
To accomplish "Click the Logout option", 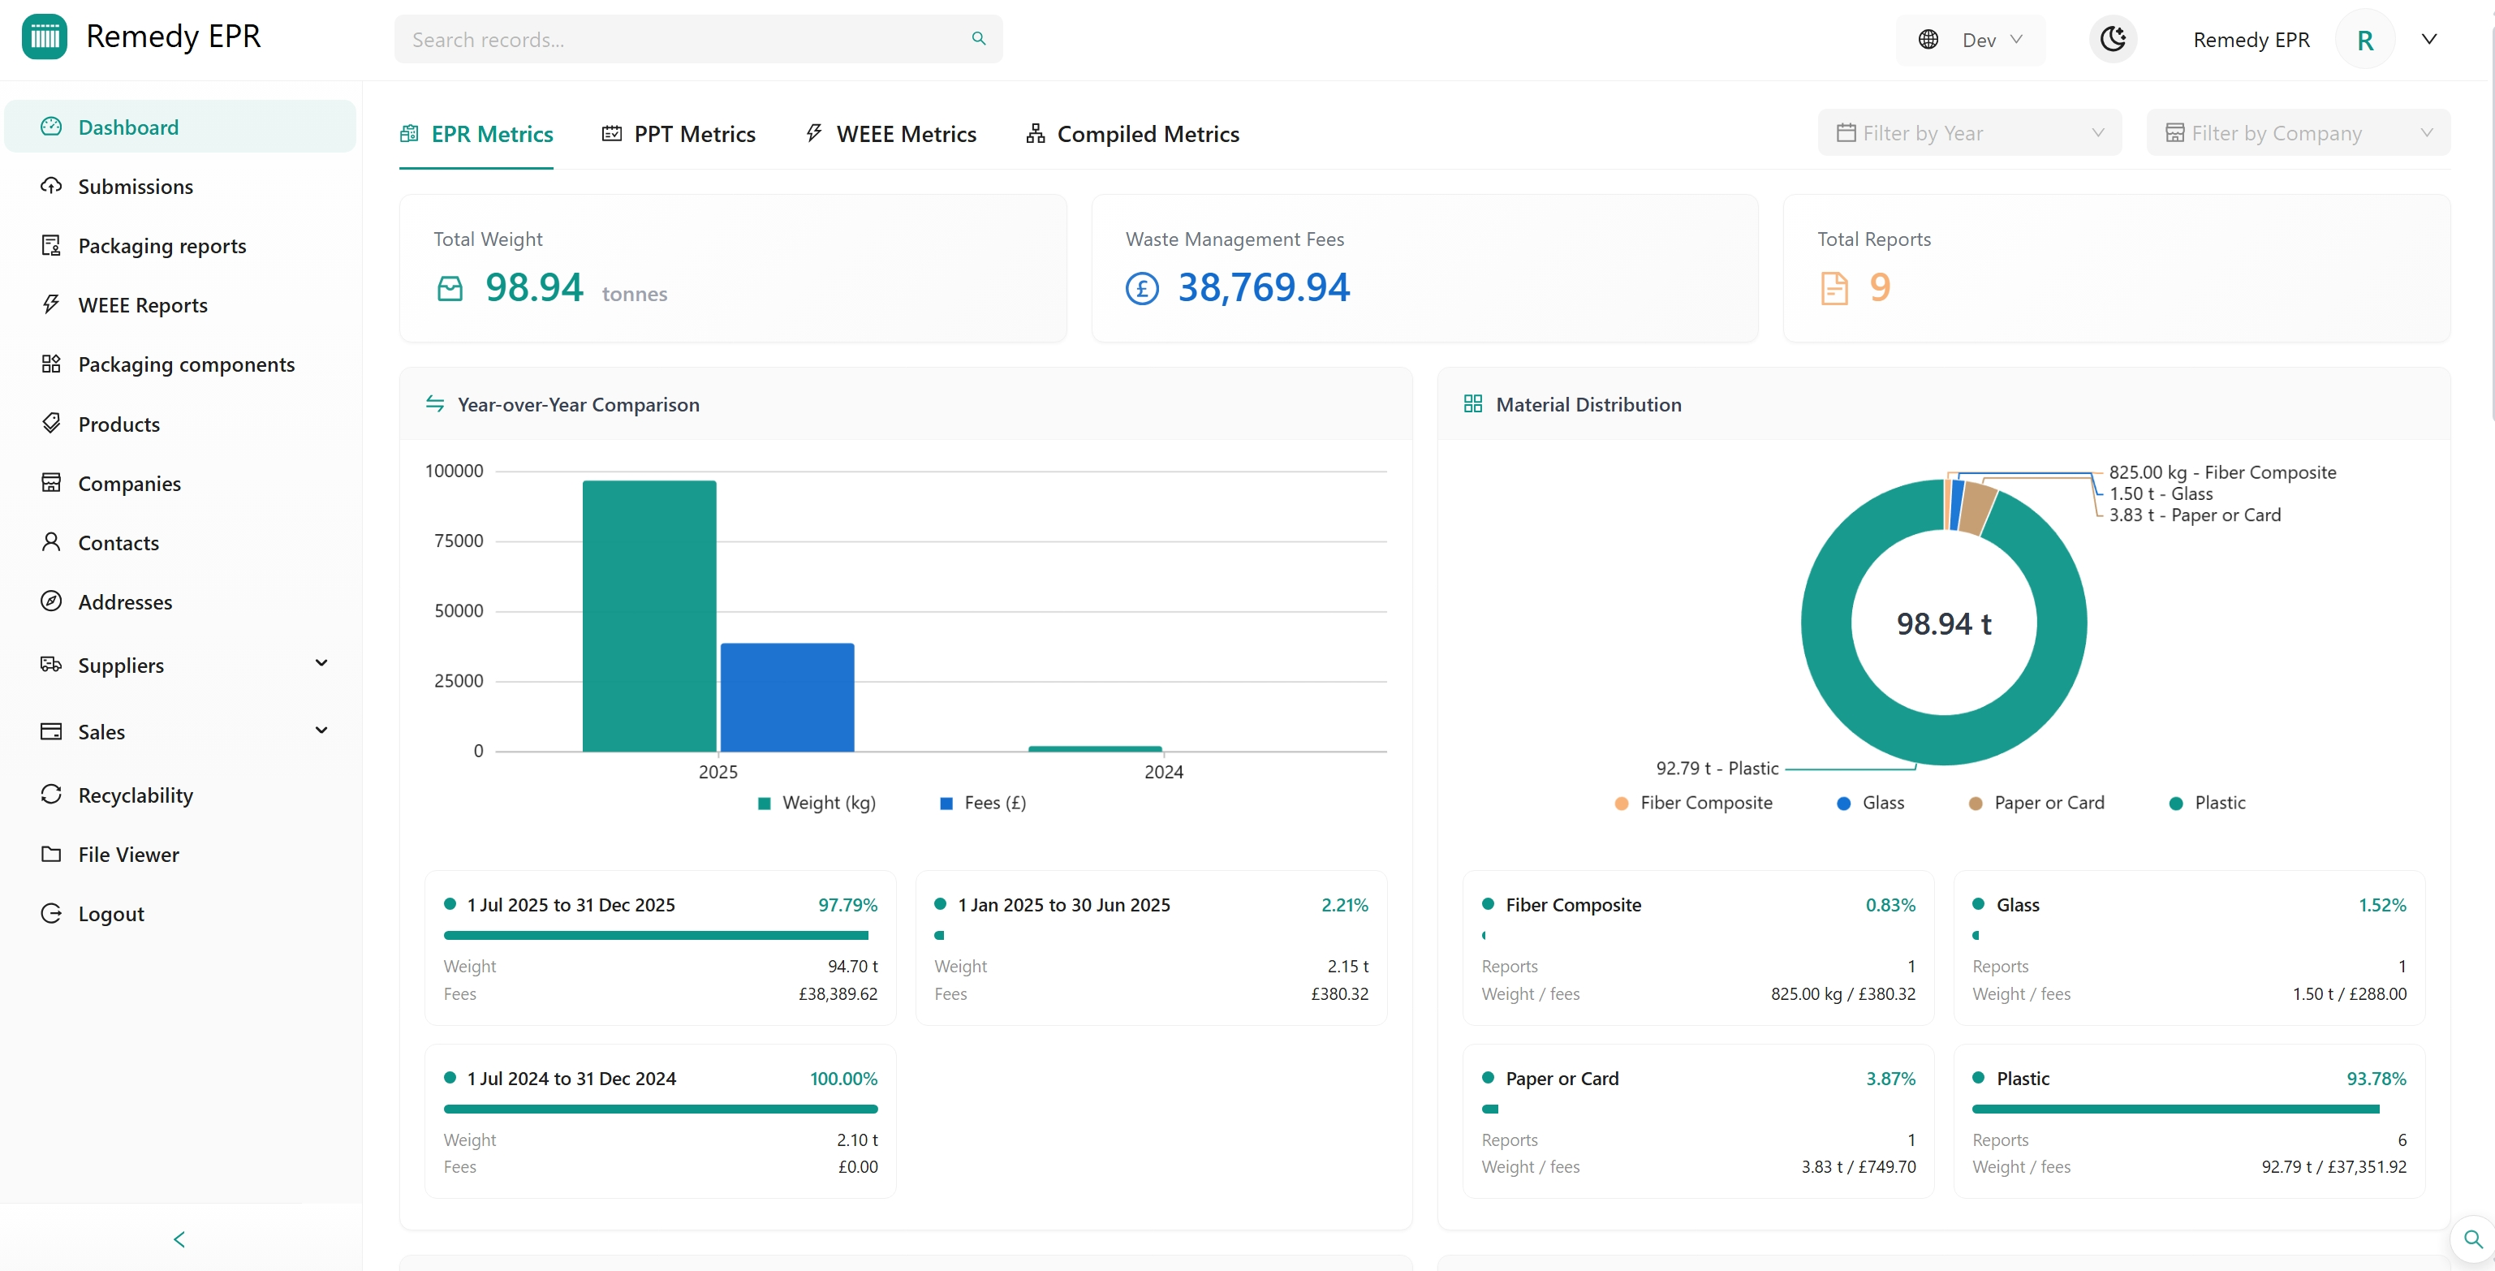I will click(110, 912).
